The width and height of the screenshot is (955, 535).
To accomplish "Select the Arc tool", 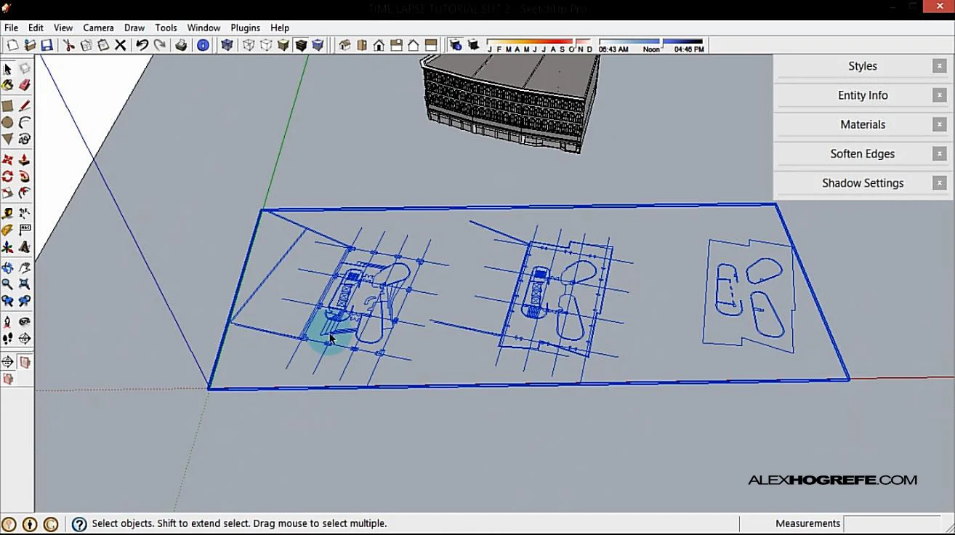I will 25,122.
